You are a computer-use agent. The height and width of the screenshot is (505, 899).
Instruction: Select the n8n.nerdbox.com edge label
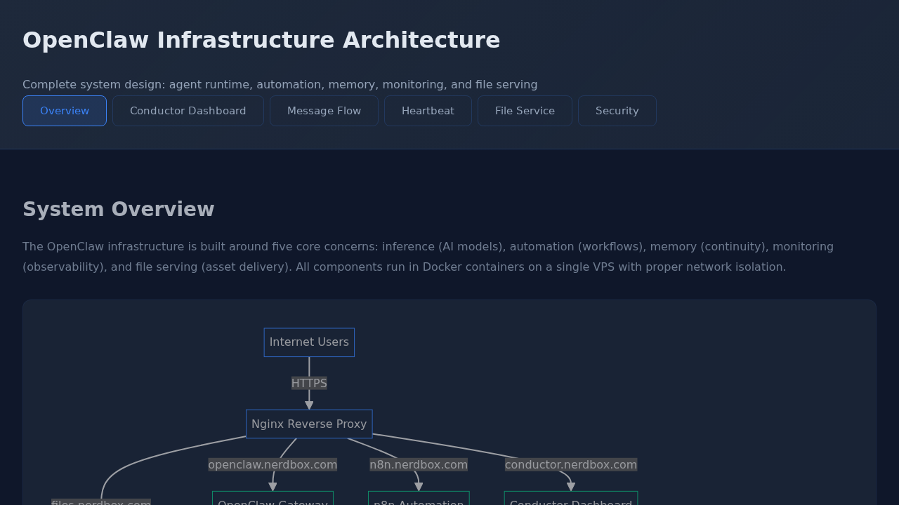click(x=419, y=464)
